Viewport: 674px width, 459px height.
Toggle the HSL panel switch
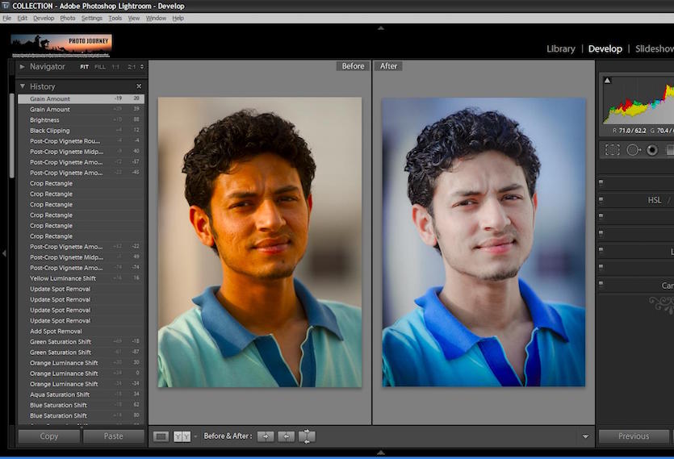click(x=601, y=199)
